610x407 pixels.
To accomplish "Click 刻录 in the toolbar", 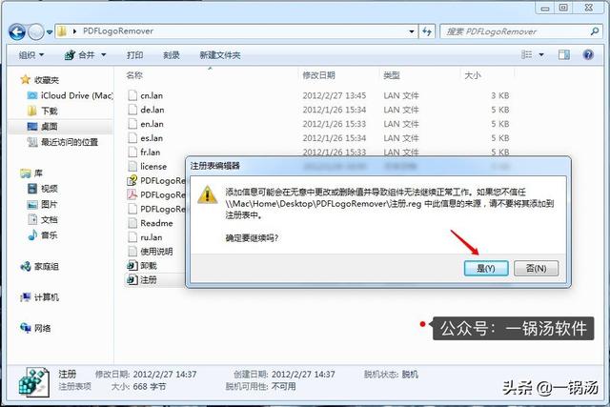I will [x=172, y=55].
